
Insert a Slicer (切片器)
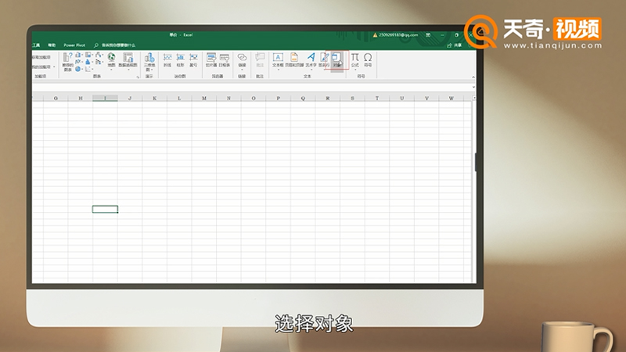[x=211, y=60]
